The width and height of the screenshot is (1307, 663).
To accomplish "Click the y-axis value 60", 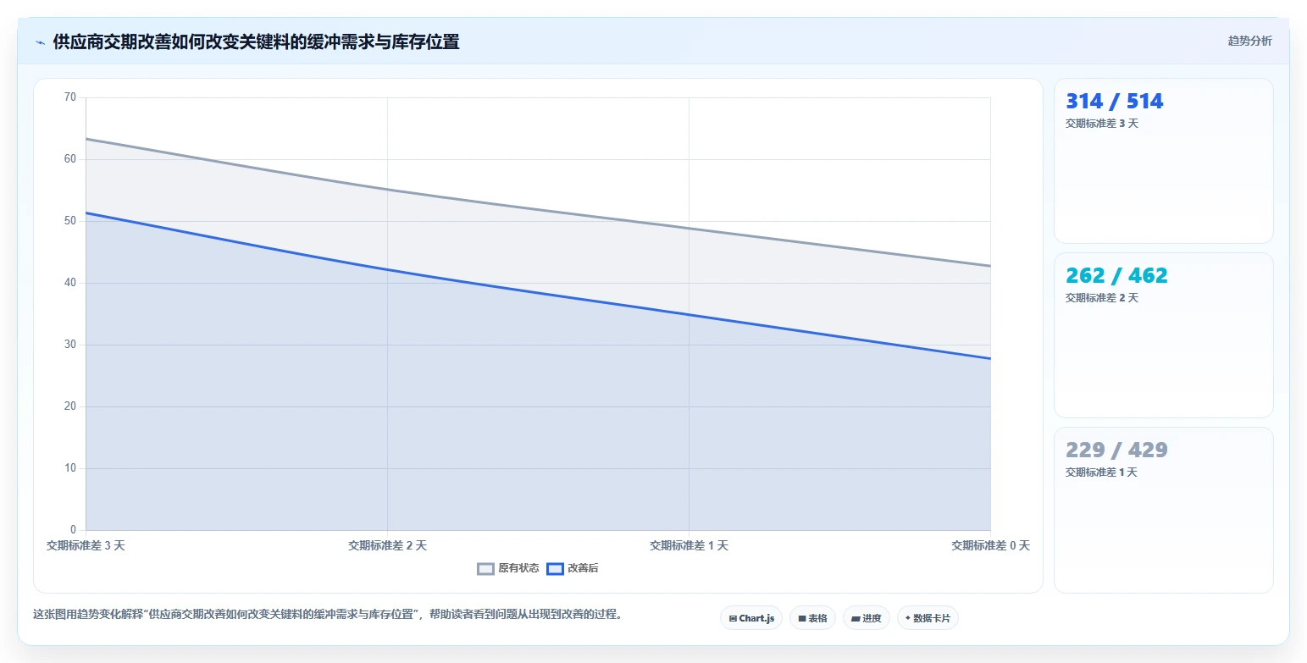I will (x=70, y=159).
